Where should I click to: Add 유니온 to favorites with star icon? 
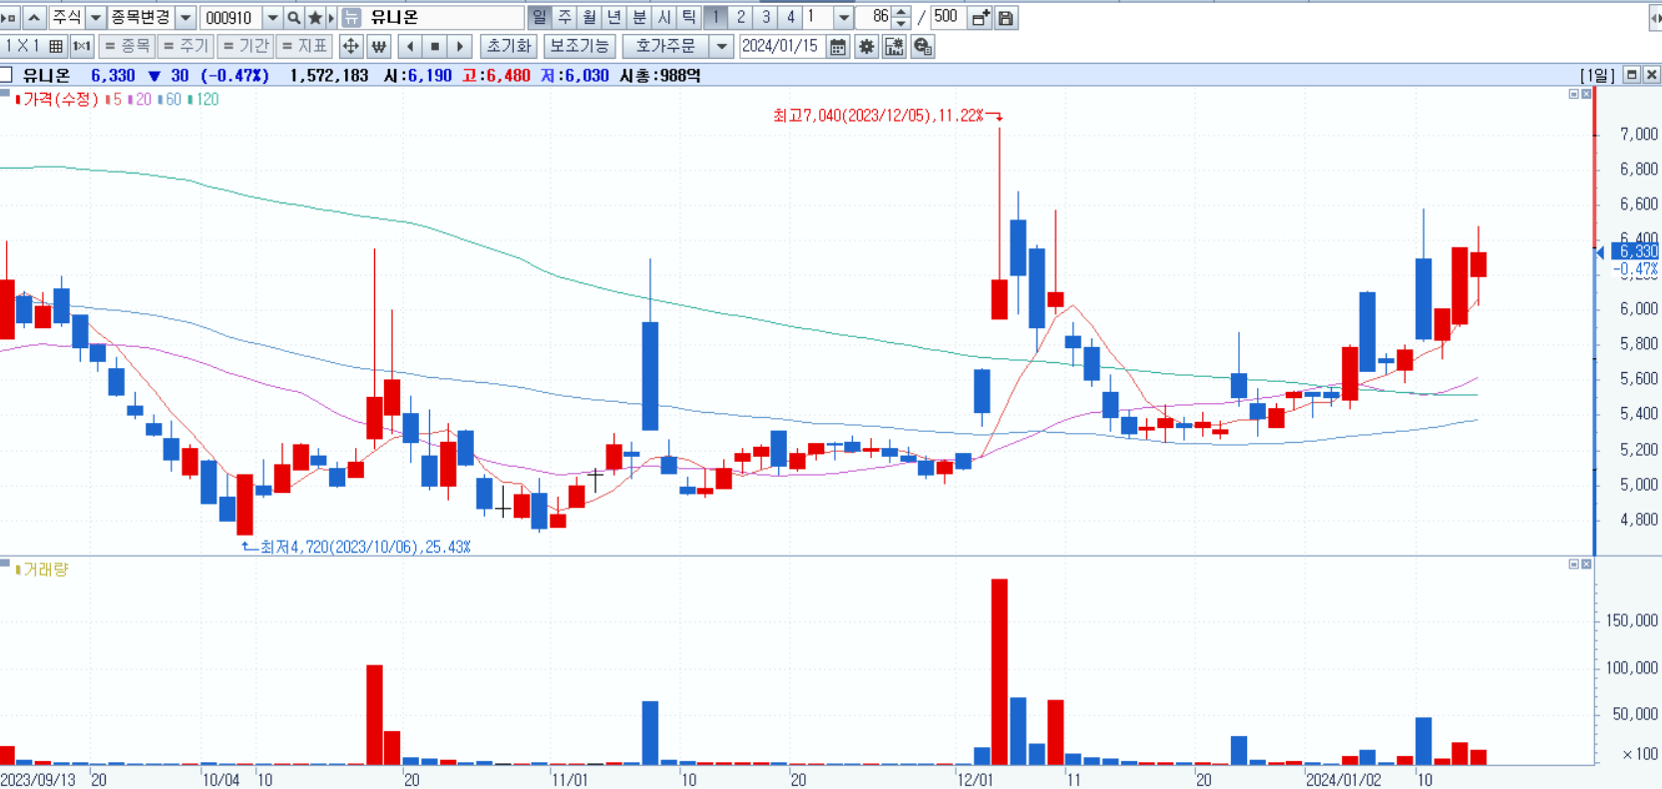click(315, 18)
